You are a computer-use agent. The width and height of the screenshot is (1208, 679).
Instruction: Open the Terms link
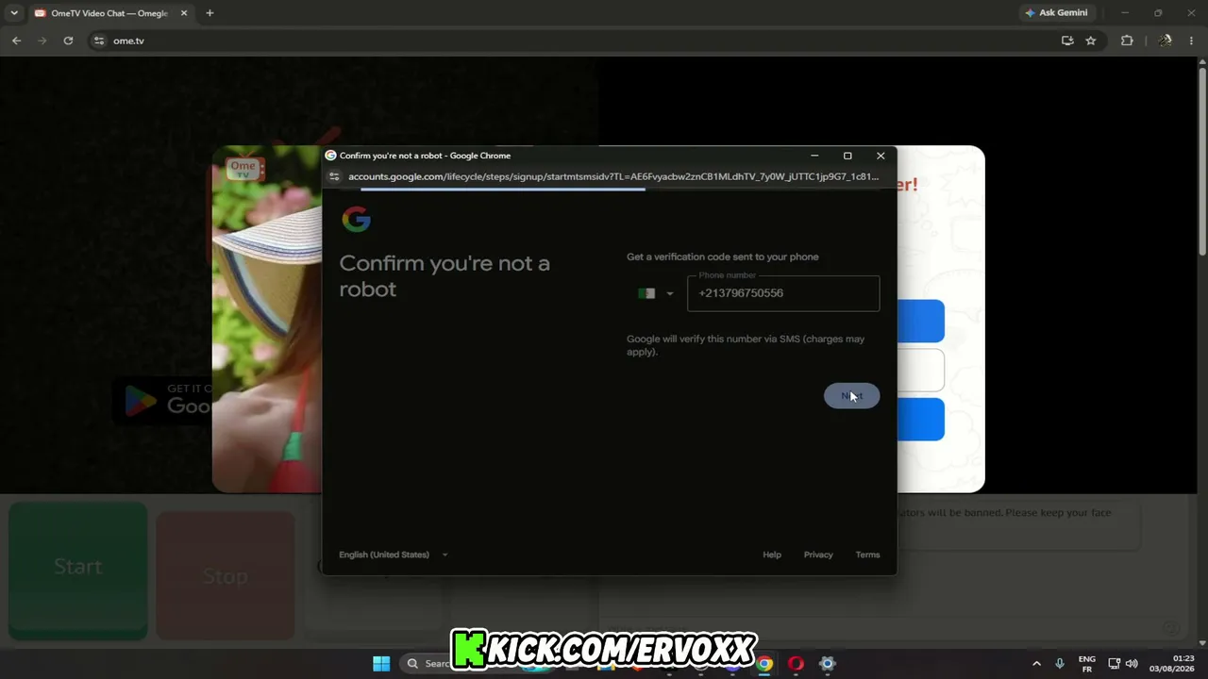867,555
